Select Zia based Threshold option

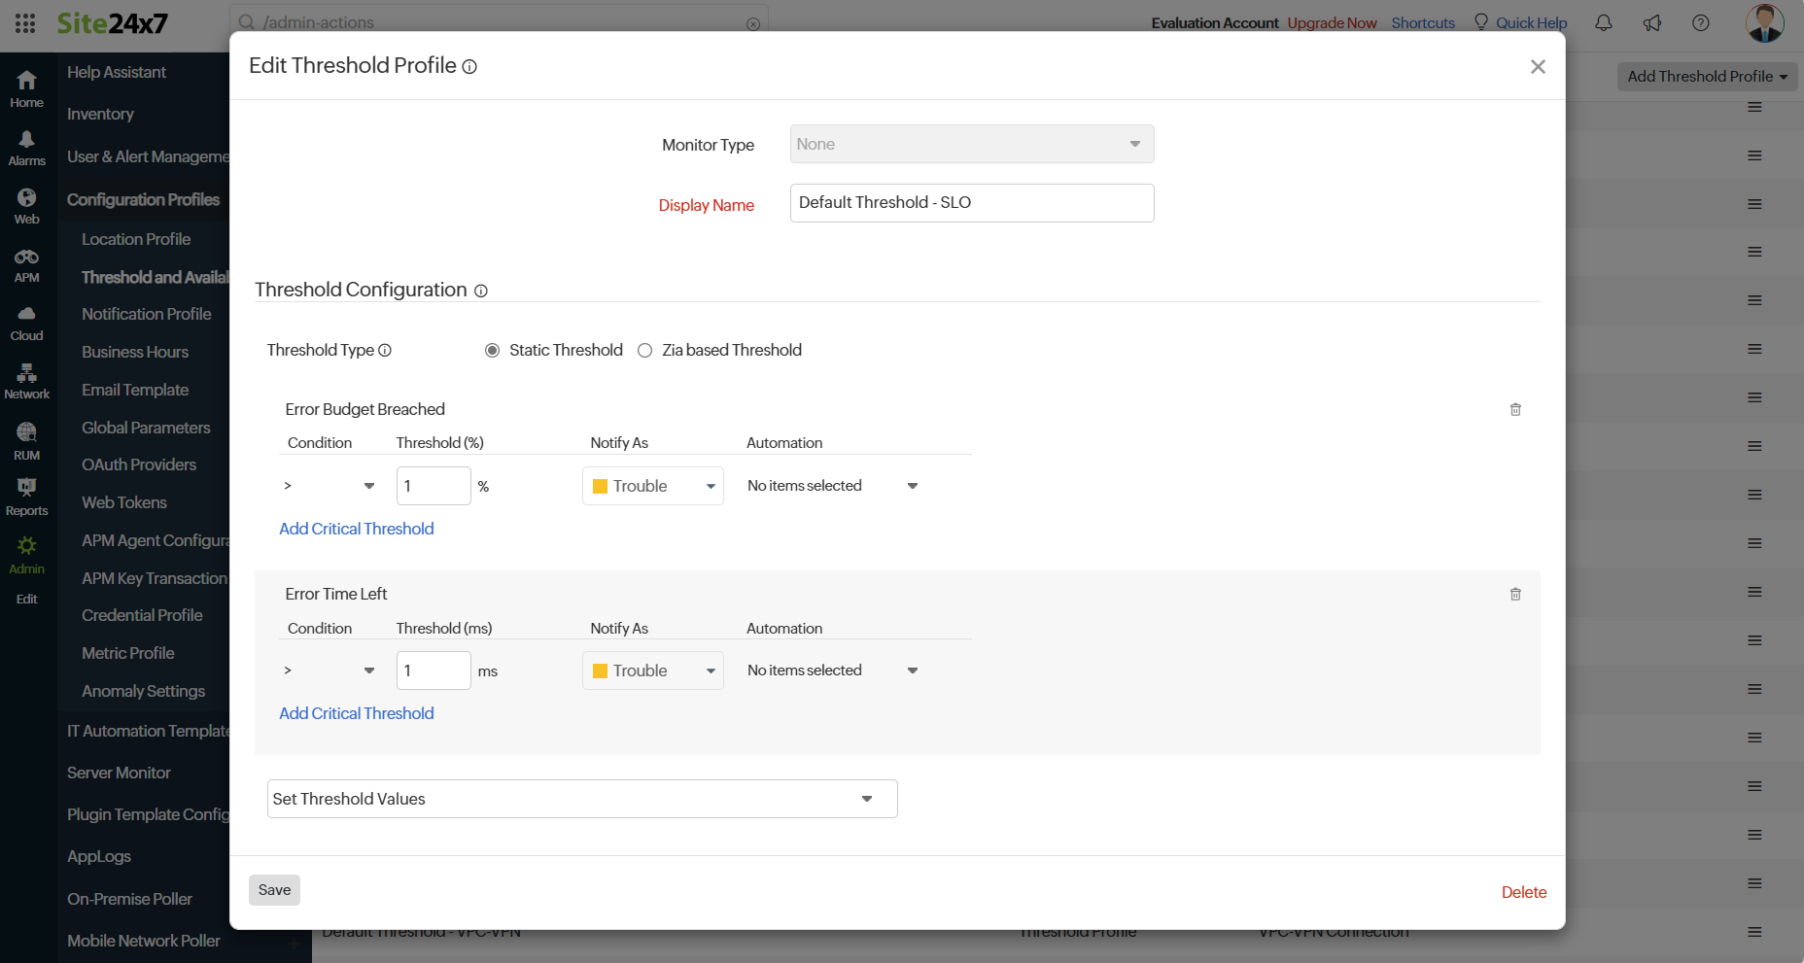click(x=645, y=351)
